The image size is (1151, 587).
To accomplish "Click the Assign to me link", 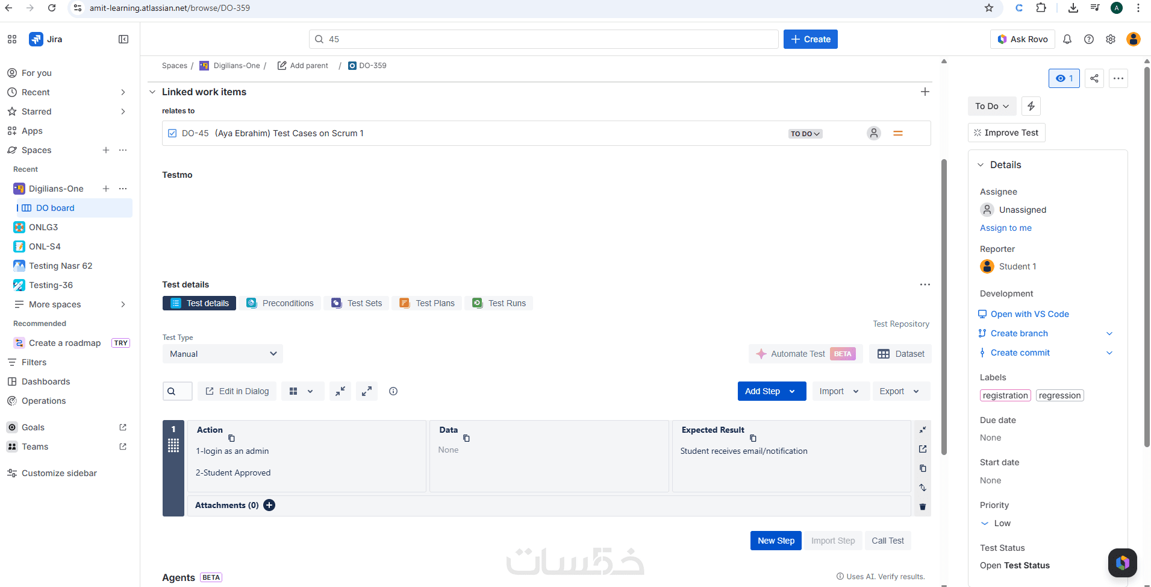I will [x=1006, y=228].
